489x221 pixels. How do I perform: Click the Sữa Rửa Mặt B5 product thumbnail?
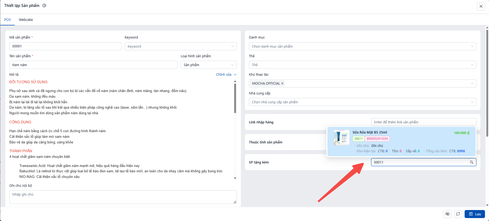pyautogui.click(x=341, y=138)
